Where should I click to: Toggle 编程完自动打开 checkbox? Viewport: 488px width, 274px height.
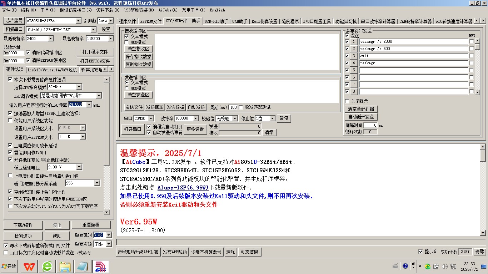coord(149,127)
